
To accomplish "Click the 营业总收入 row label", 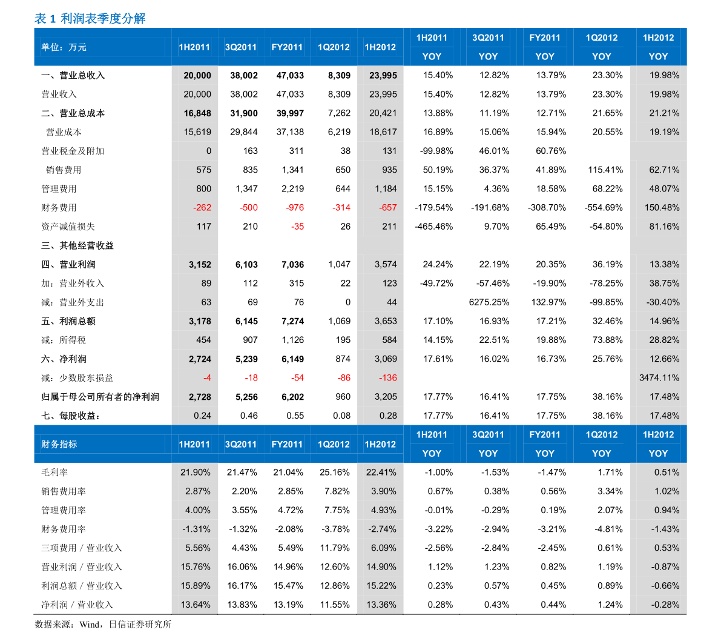I will click(73, 76).
